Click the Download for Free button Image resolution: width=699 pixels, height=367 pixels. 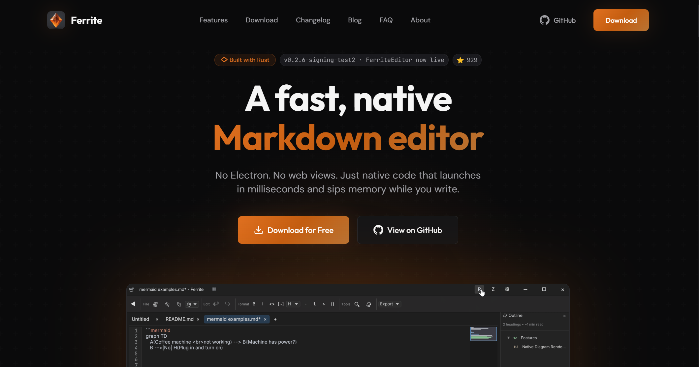293,230
